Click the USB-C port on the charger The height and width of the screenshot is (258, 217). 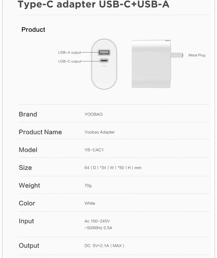104,61
